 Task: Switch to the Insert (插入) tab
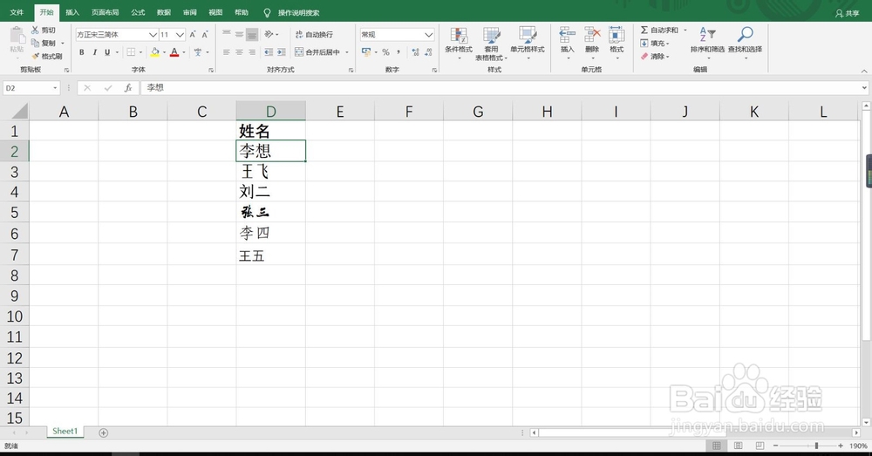72,12
